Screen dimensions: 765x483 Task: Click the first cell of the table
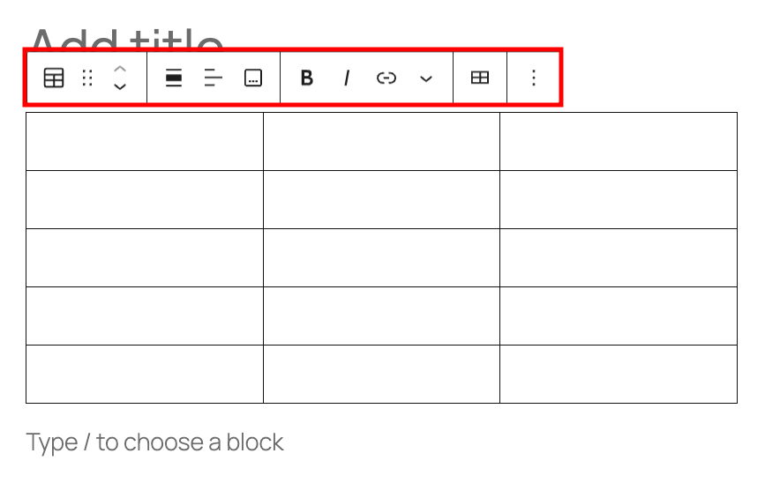point(145,141)
